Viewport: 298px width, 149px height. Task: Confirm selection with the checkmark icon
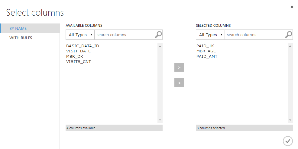click(288, 141)
